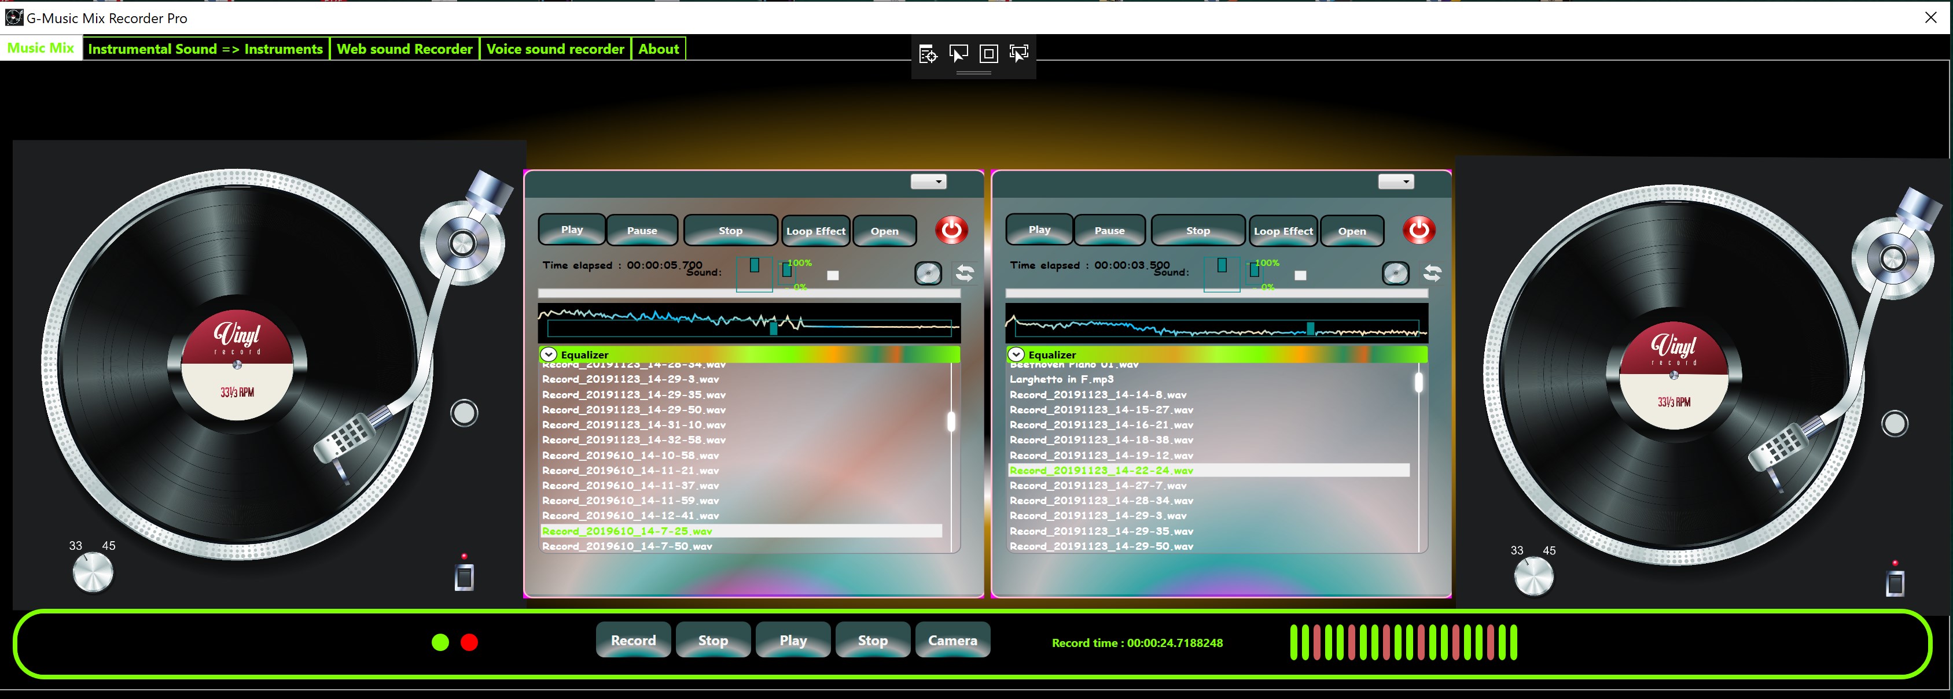
Task: Click the CD disc icon in the left deck
Action: [928, 273]
